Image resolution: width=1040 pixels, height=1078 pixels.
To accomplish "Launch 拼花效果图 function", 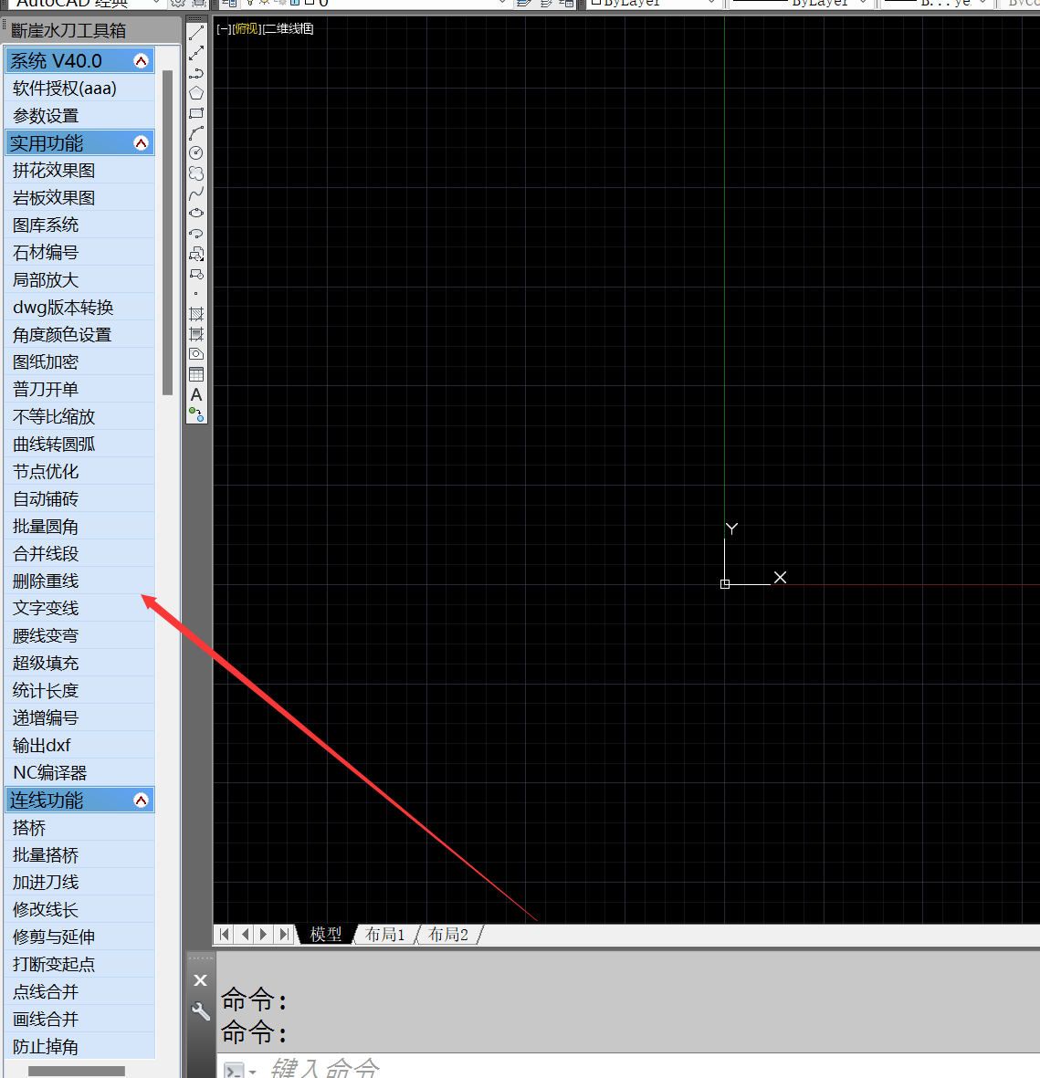I will (79, 171).
